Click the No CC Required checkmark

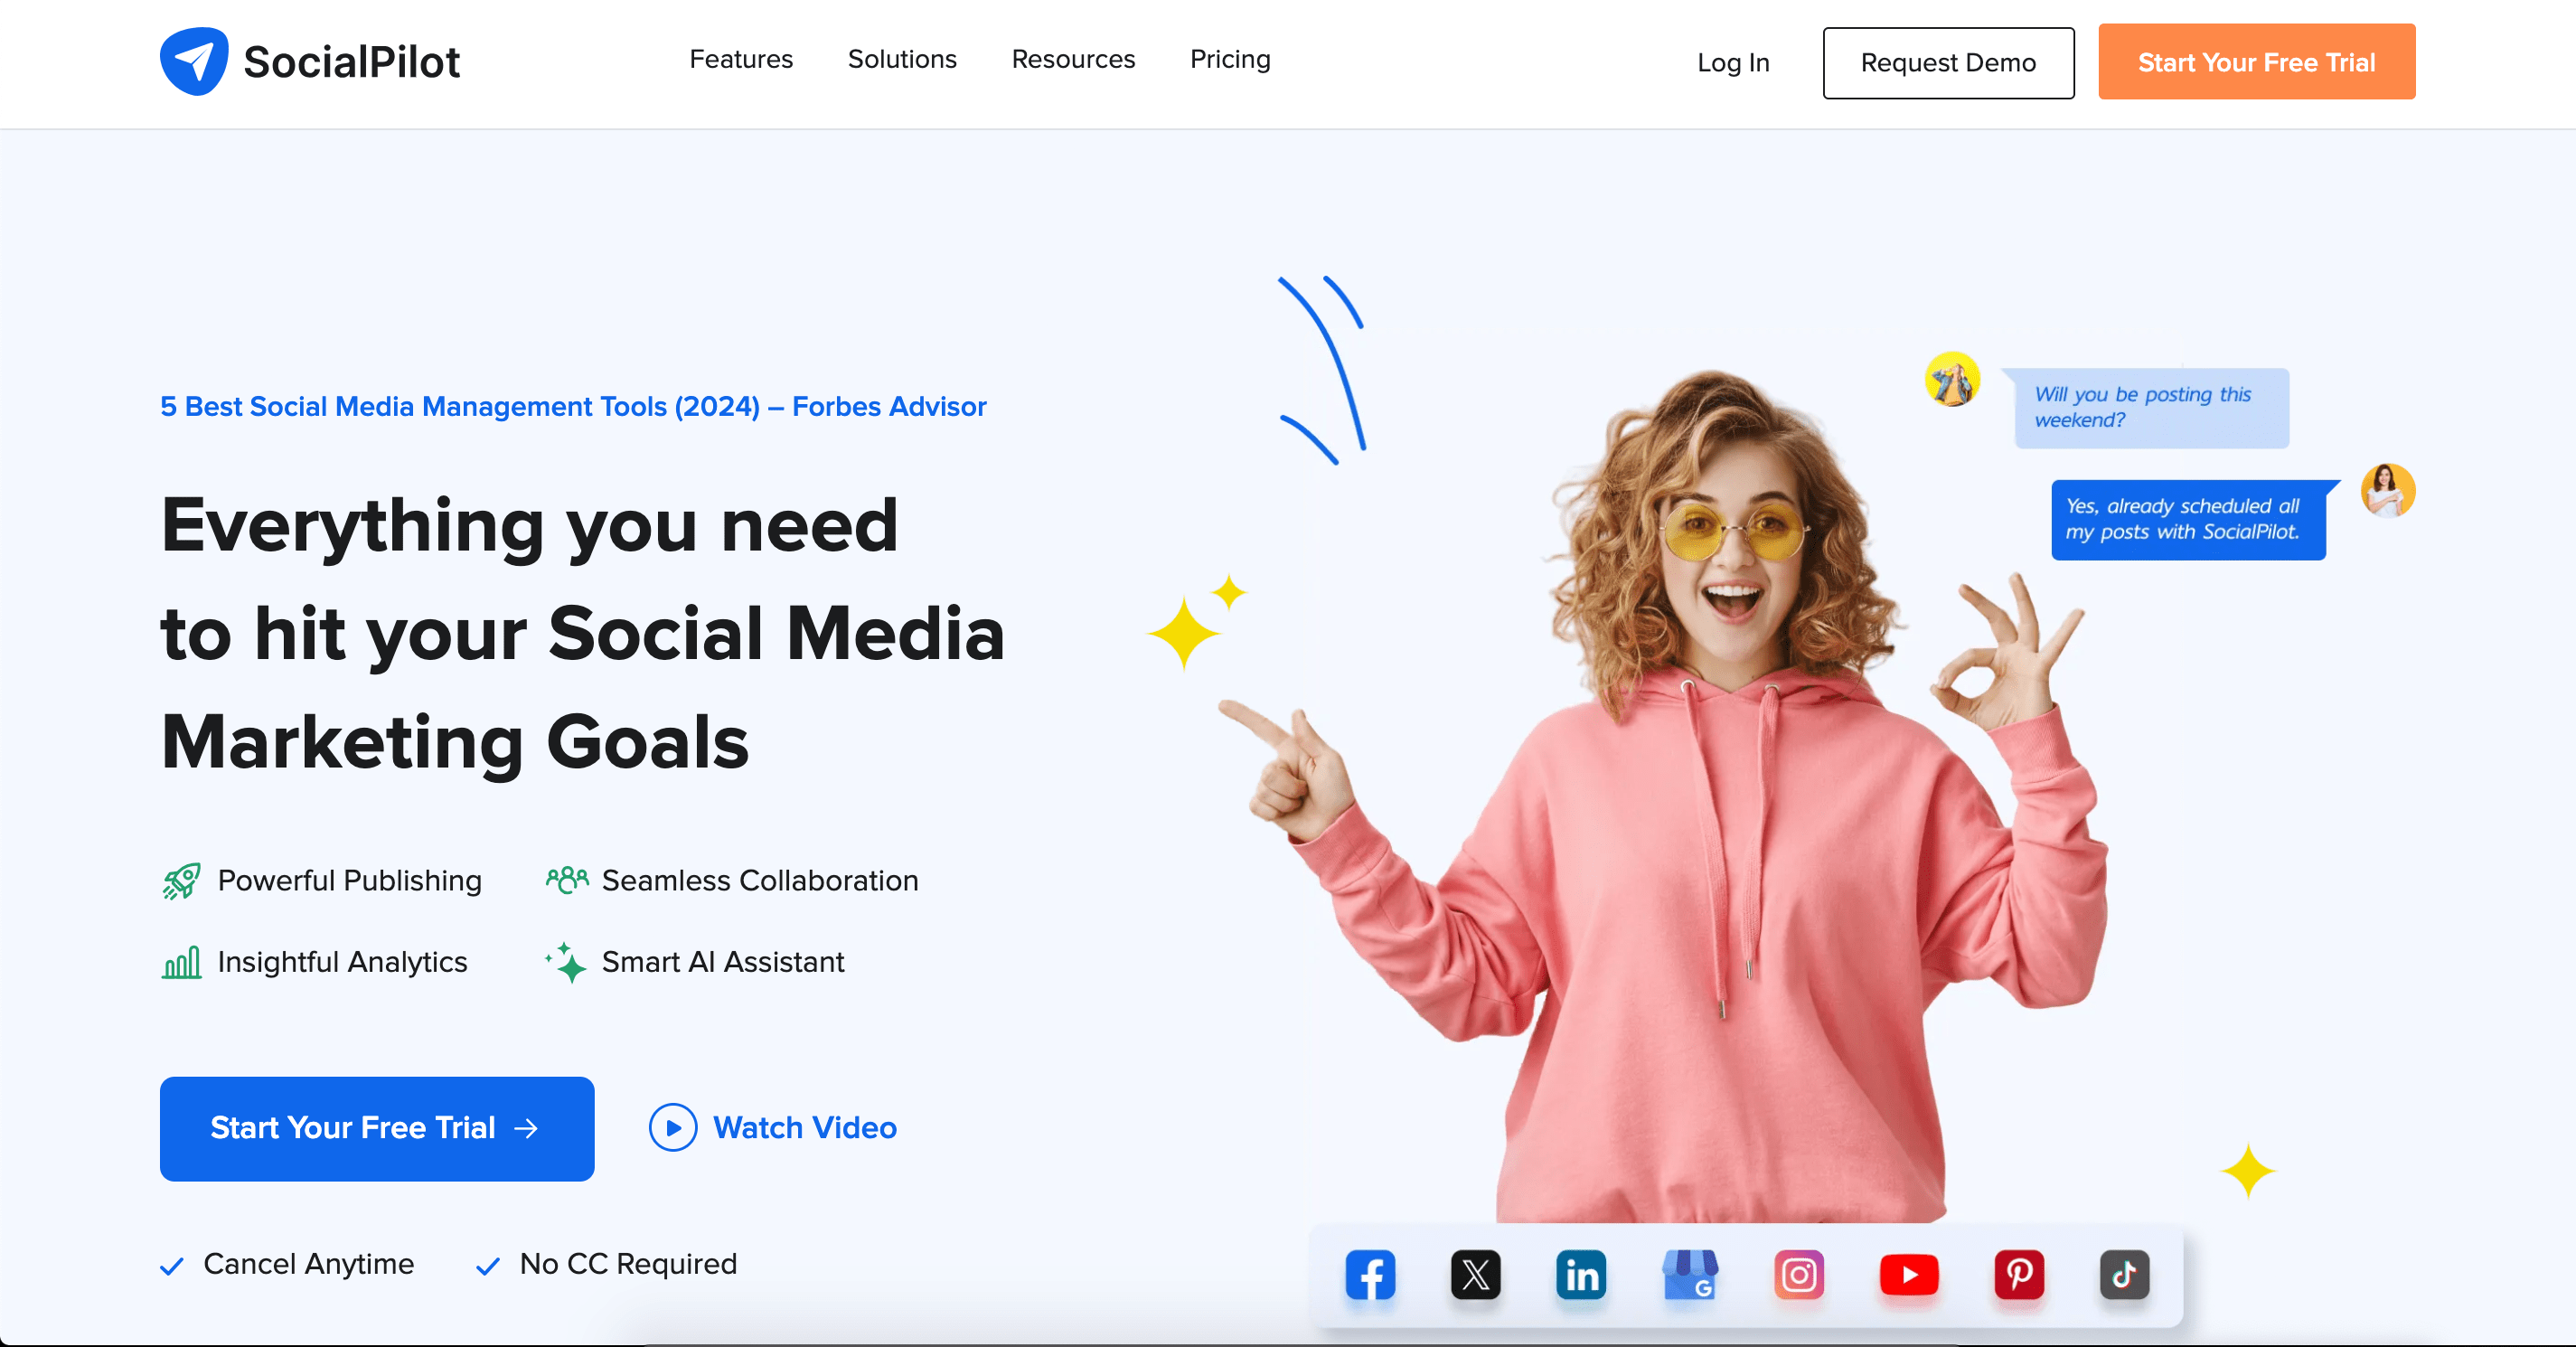(x=489, y=1264)
